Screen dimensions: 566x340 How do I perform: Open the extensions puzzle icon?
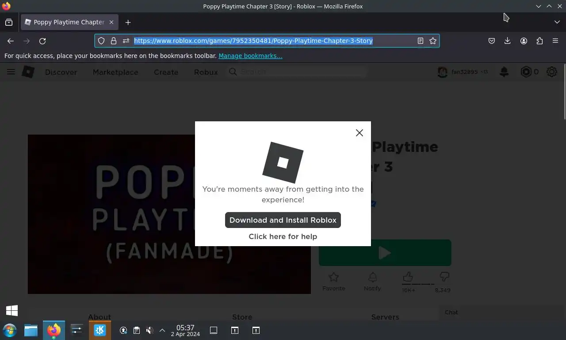click(x=539, y=41)
